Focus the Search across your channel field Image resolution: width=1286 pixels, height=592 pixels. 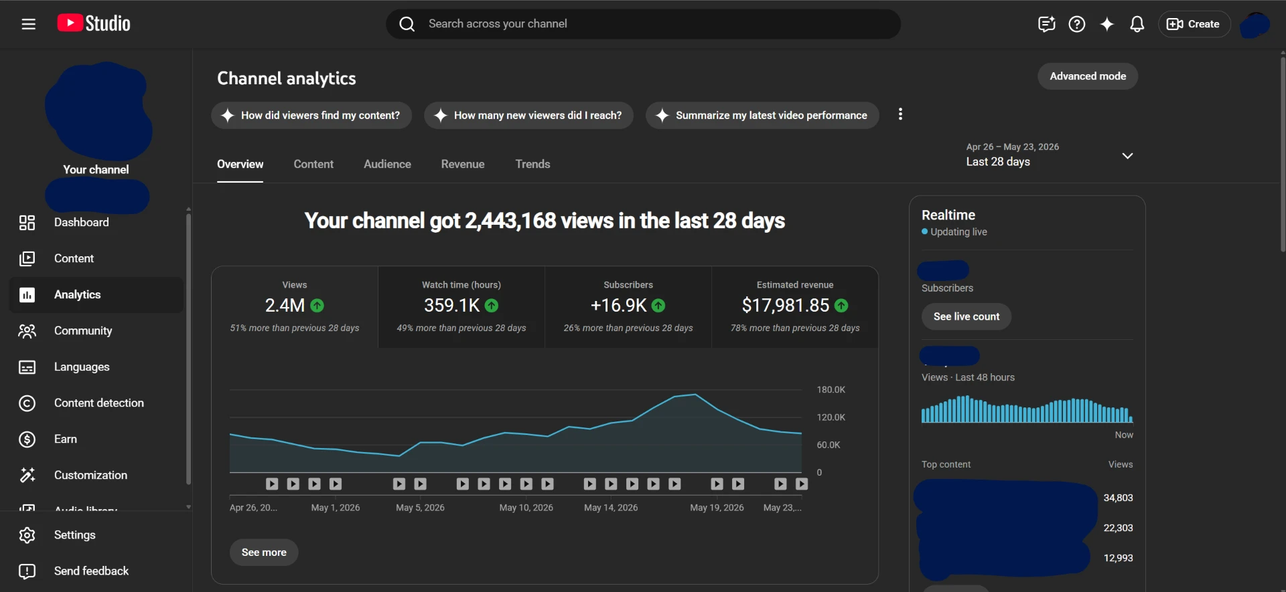coord(643,24)
